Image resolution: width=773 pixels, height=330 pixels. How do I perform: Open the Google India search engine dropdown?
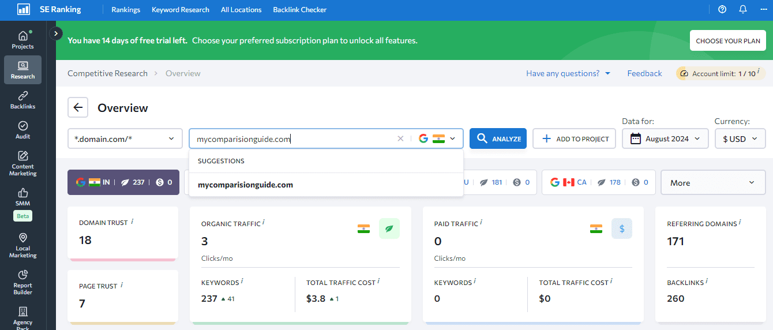[x=437, y=138]
